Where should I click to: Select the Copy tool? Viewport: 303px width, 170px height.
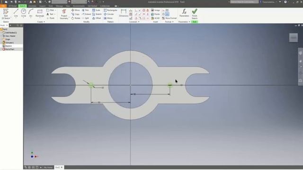(x=75, y=14)
